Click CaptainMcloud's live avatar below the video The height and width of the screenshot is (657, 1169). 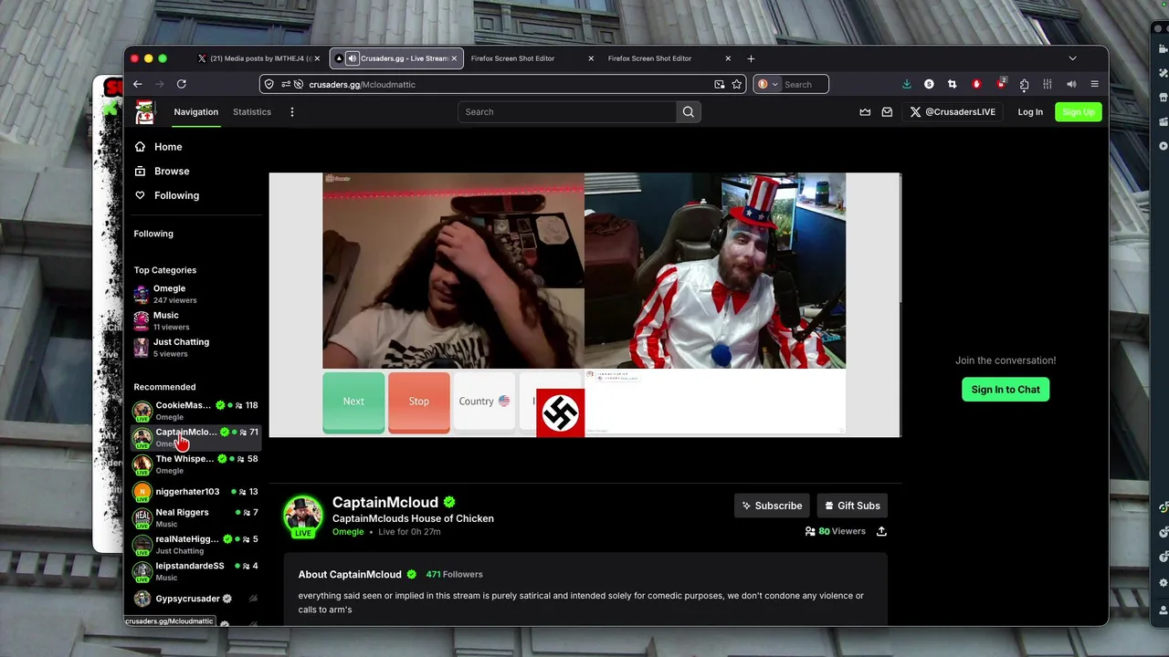click(x=302, y=516)
